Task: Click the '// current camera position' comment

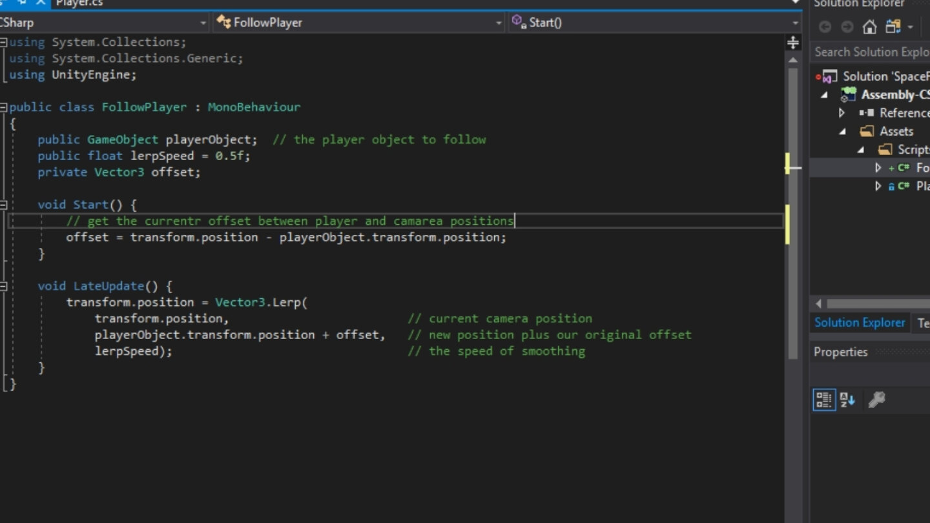Action: pos(500,318)
